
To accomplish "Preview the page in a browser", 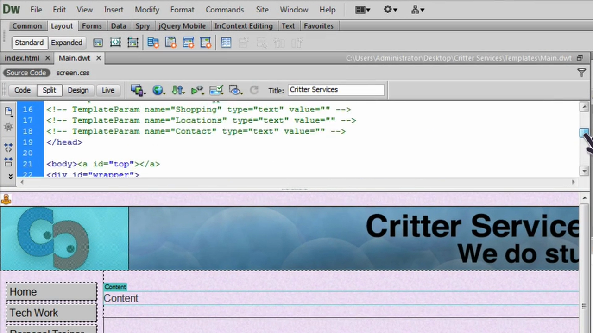I will 158,90.
